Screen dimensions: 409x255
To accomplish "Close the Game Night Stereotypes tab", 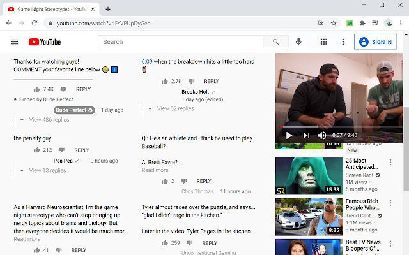I will click(x=93, y=9).
